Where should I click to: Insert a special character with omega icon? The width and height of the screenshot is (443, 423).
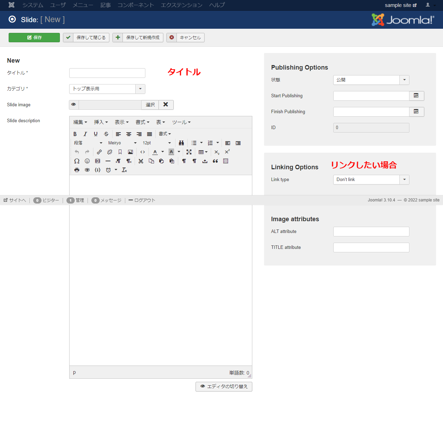click(x=77, y=161)
